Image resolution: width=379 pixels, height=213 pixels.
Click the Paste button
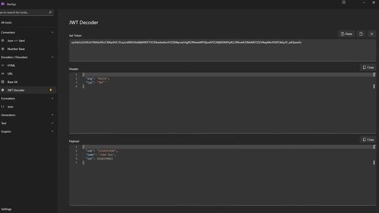346,34
